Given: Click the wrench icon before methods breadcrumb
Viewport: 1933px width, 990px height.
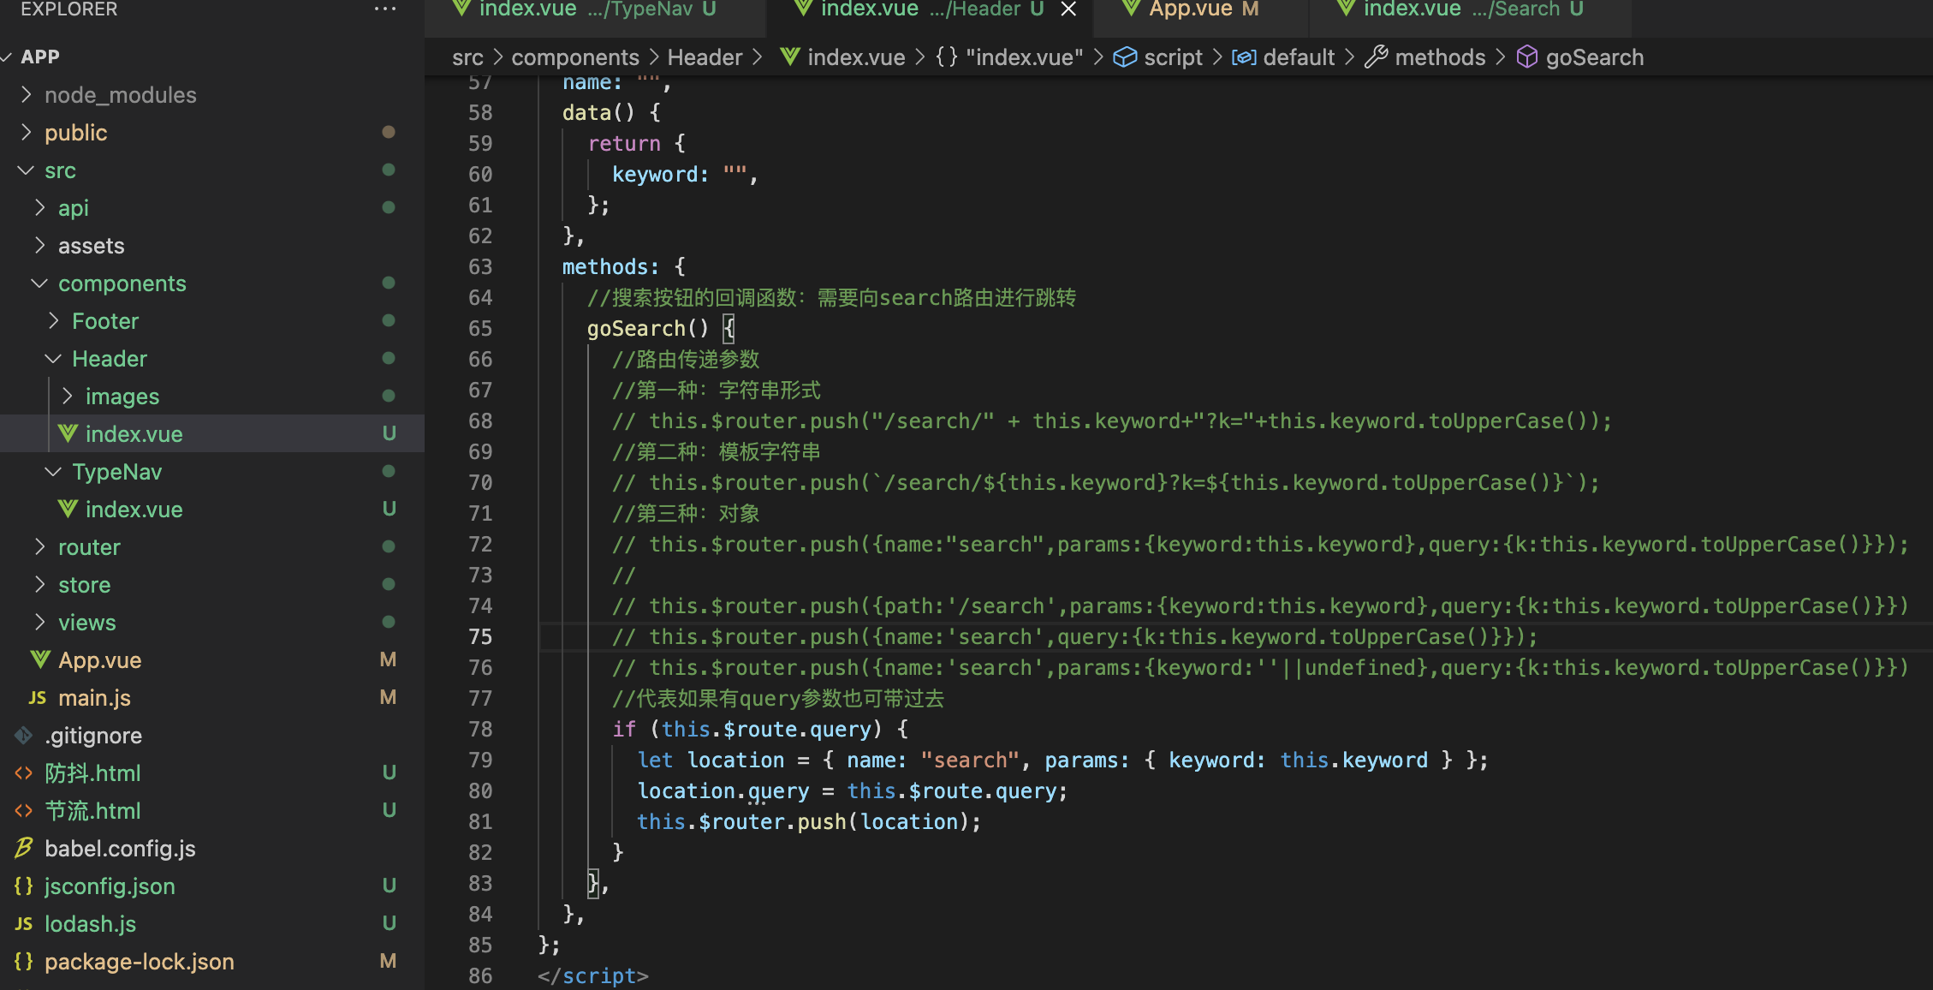Looking at the screenshot, I should point(1376,57).
